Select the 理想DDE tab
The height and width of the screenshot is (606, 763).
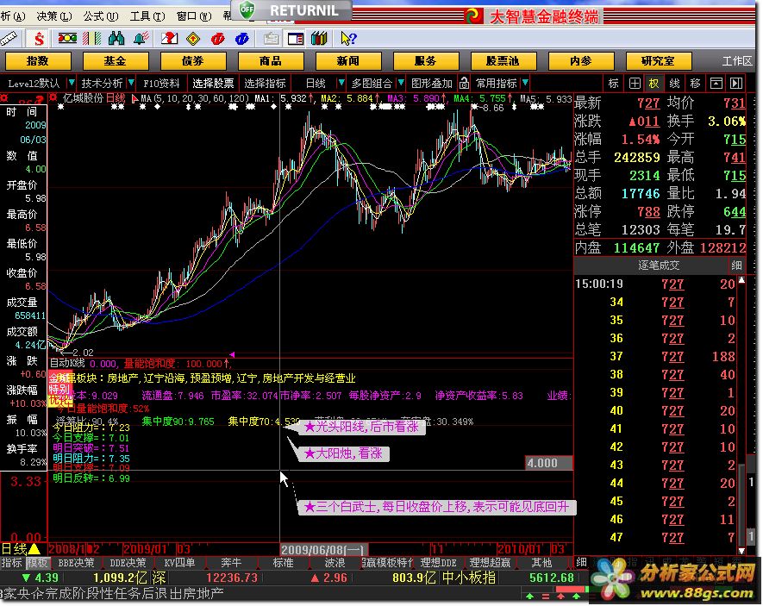(x=439, y=563)
